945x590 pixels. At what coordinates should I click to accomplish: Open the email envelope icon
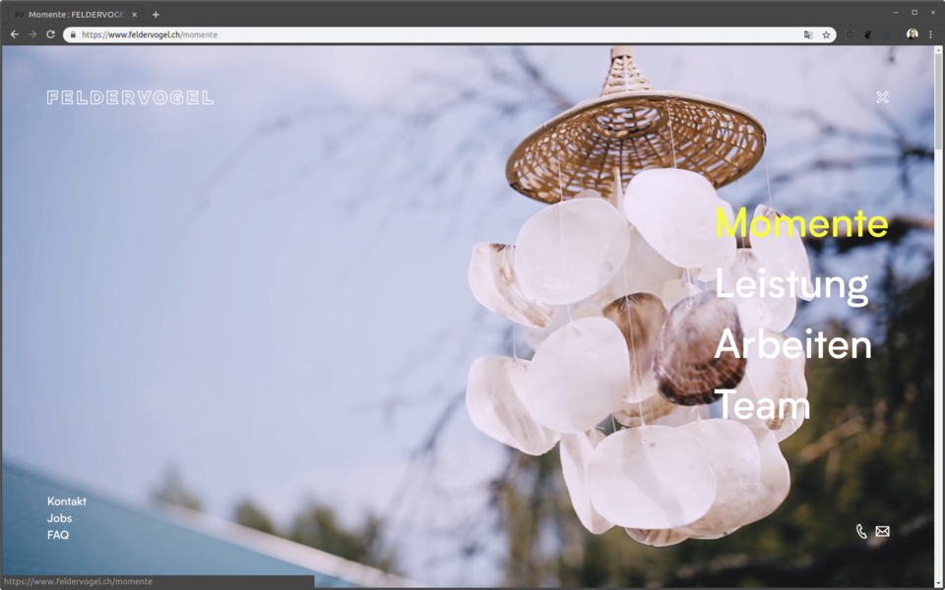coord(882,531)
